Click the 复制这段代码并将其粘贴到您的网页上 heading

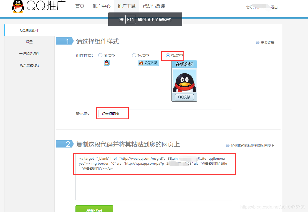tap(128, 144)
